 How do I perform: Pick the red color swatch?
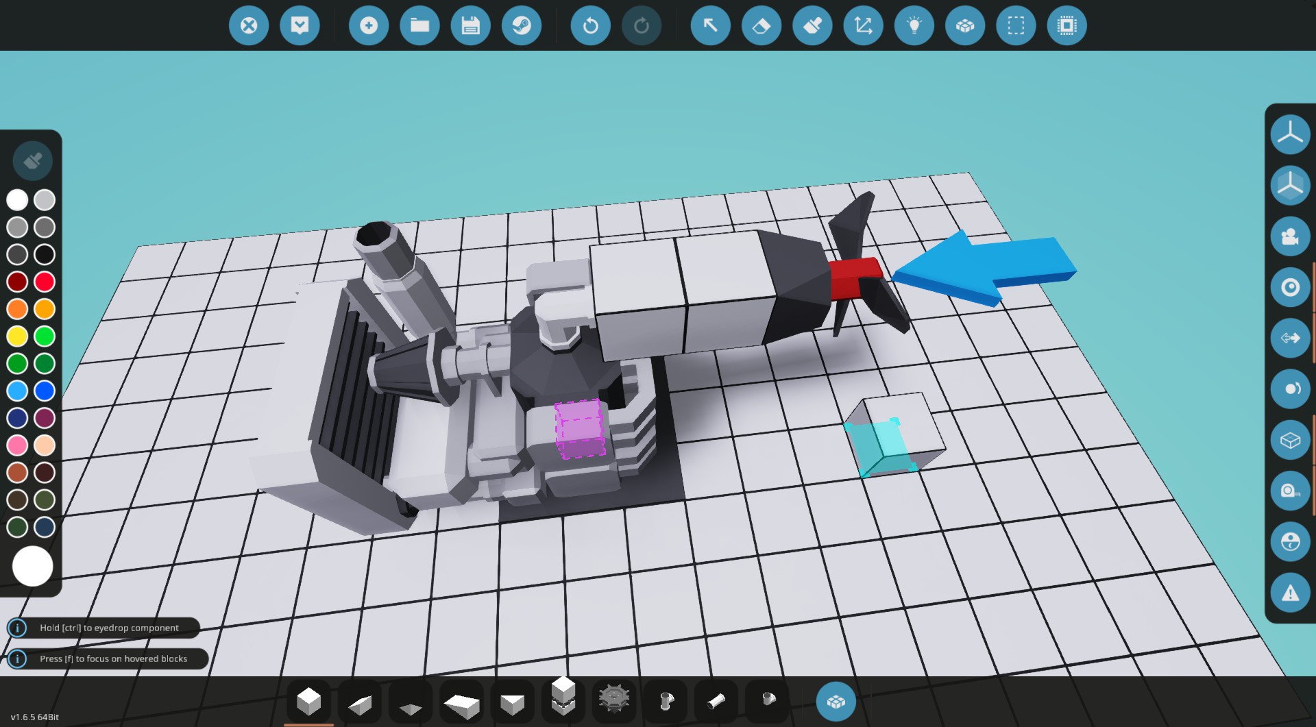coord(44,282)
